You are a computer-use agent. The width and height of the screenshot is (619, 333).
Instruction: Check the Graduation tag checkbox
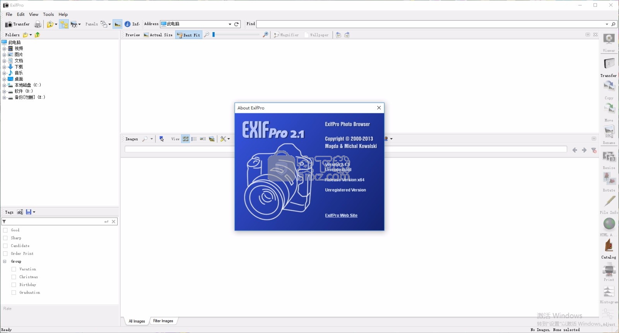14,292
